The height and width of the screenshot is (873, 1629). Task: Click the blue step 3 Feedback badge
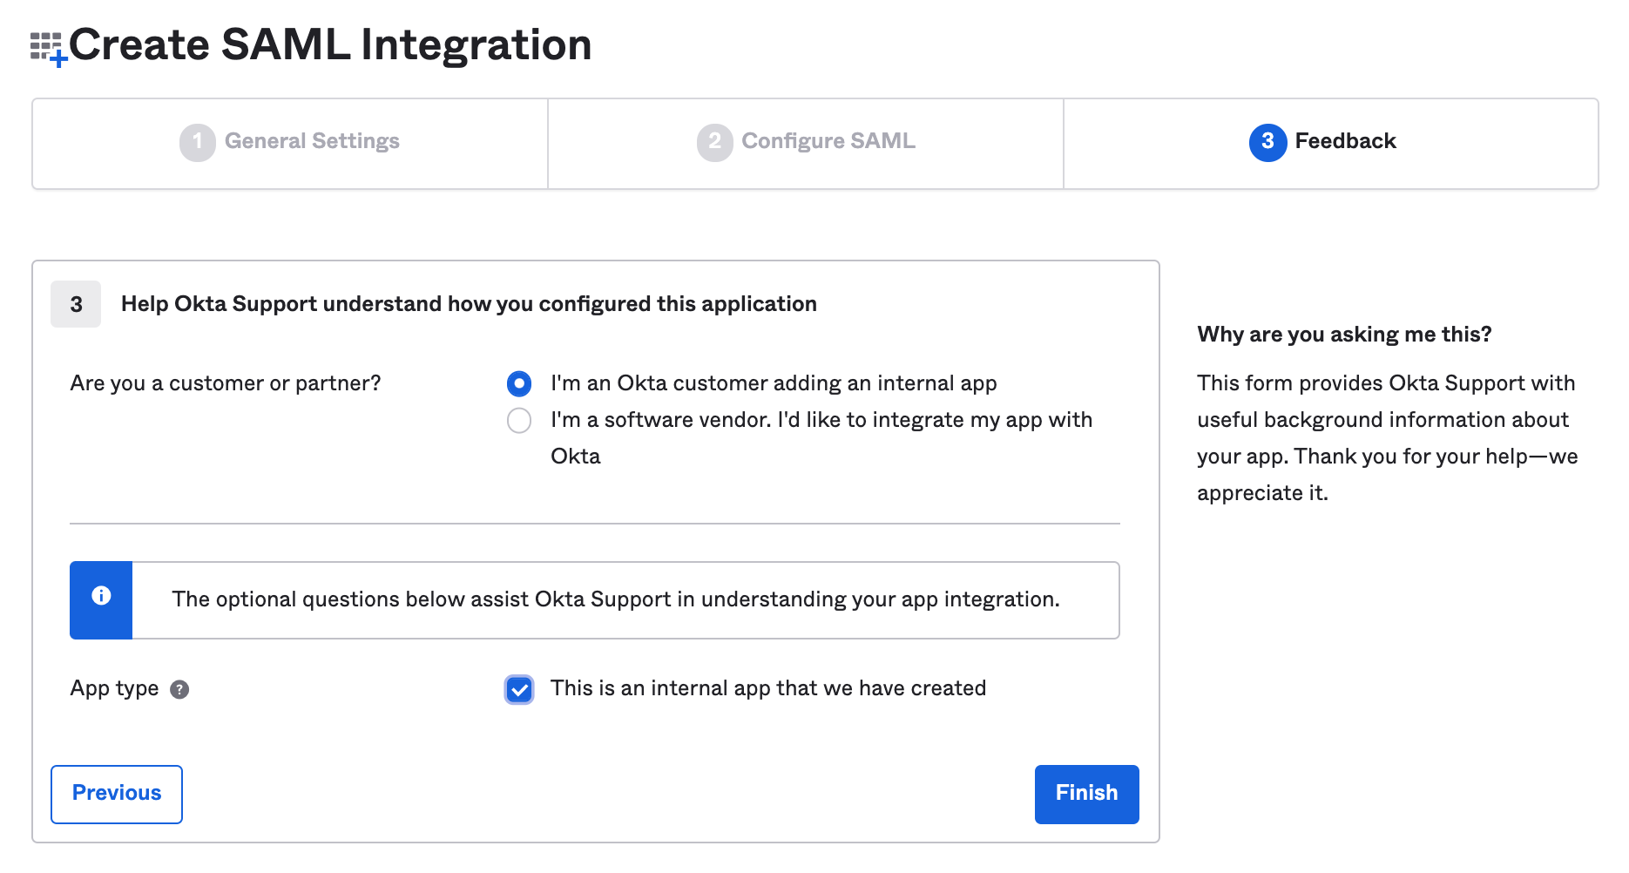pyautogui.click(x=1267, y=142)
